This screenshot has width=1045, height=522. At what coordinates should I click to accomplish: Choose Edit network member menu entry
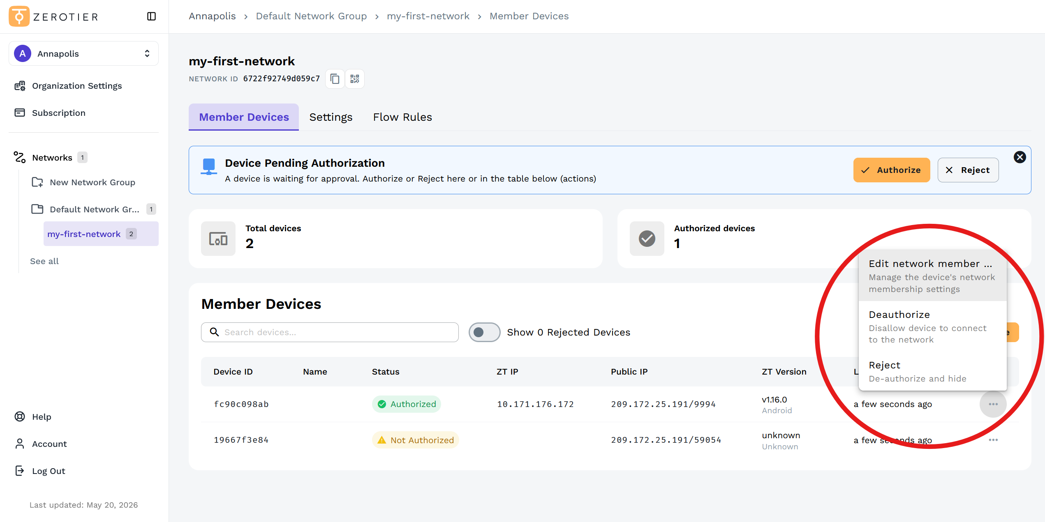(x=932, y=276)
